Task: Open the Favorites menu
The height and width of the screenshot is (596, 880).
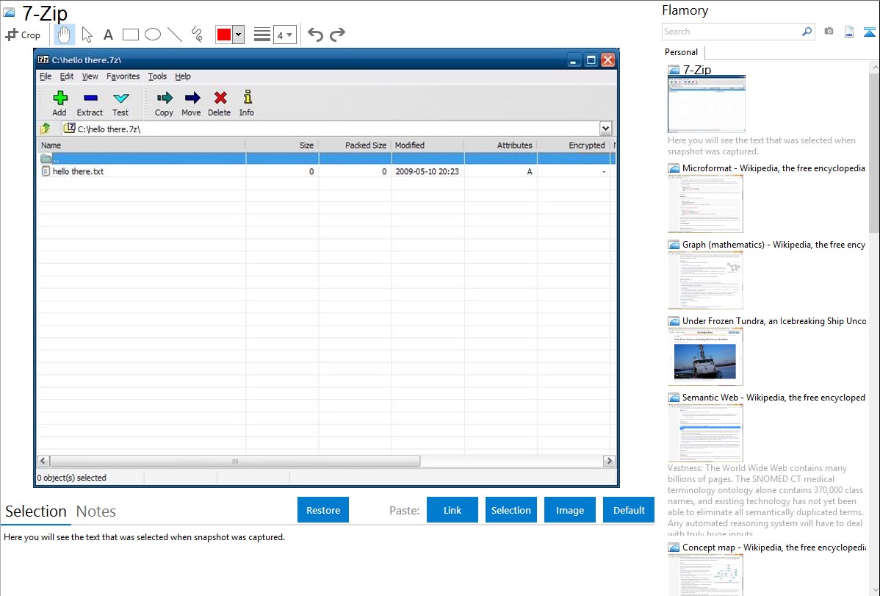Action: (x=123, y=76)
